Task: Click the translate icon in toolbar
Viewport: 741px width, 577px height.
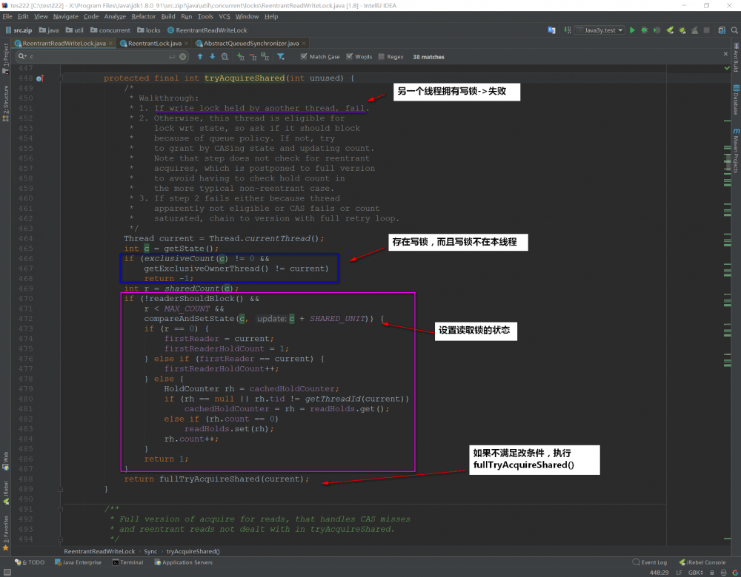Action: click(x=551, y=30)
